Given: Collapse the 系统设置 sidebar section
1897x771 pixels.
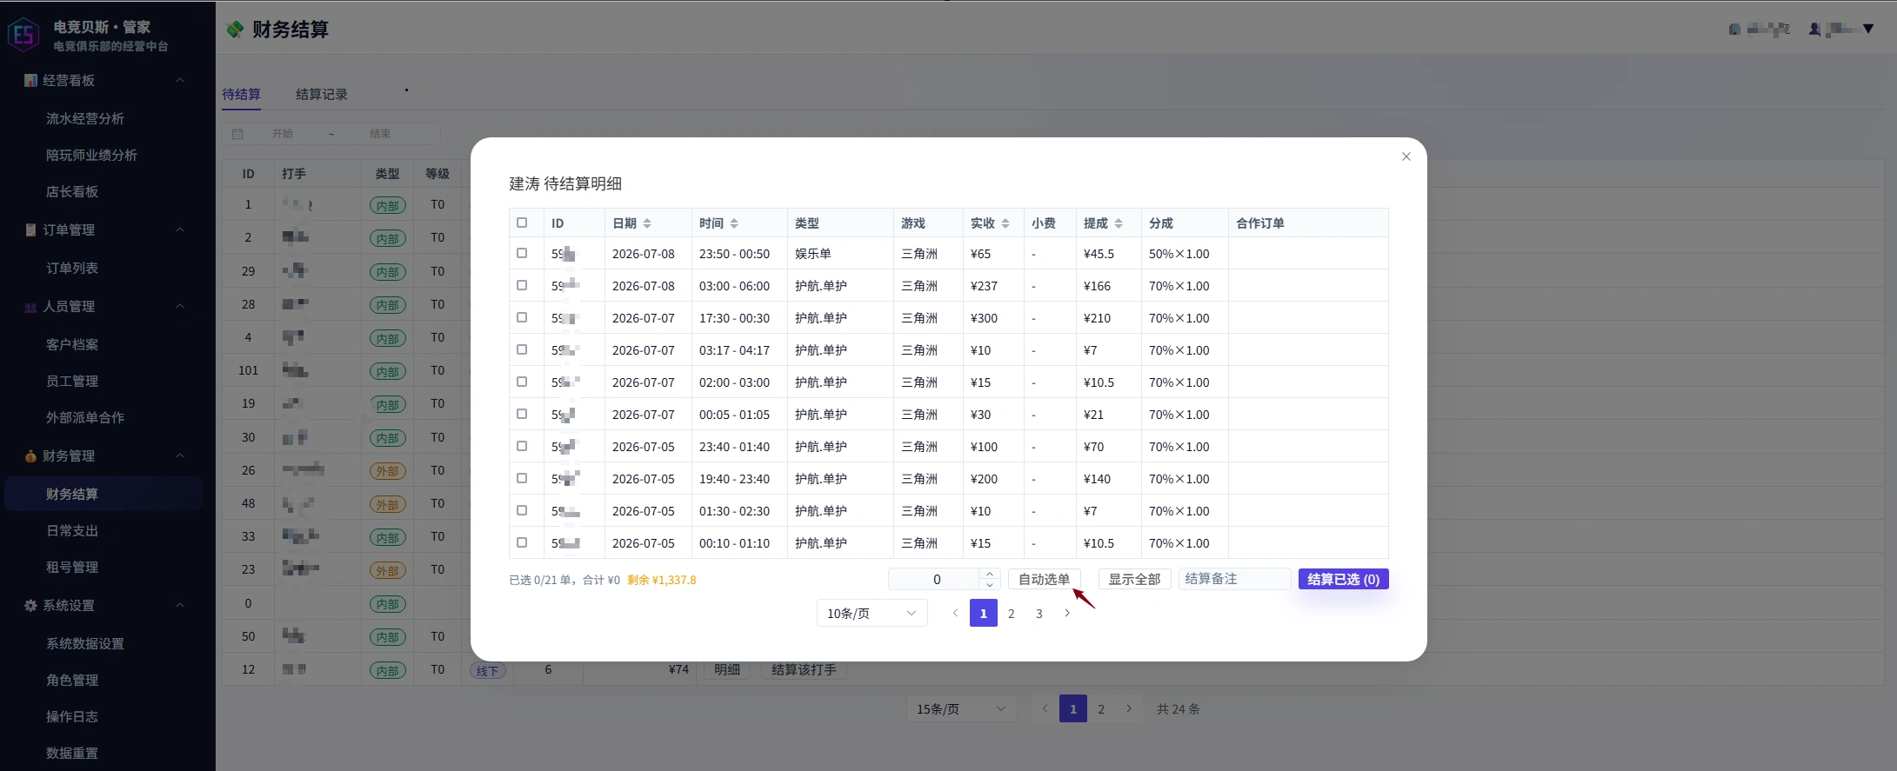Looking at the screenshot, I should 180,606.
